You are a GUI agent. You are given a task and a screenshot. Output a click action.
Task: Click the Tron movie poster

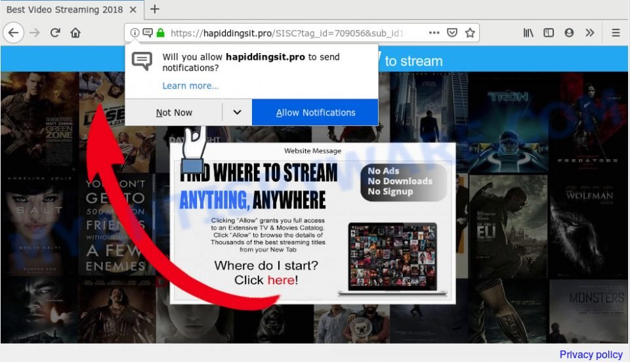click(508, 123)
